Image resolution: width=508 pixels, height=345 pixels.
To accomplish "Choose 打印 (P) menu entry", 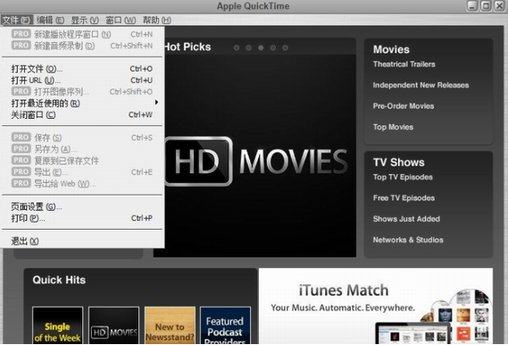I will pos(82,218).
